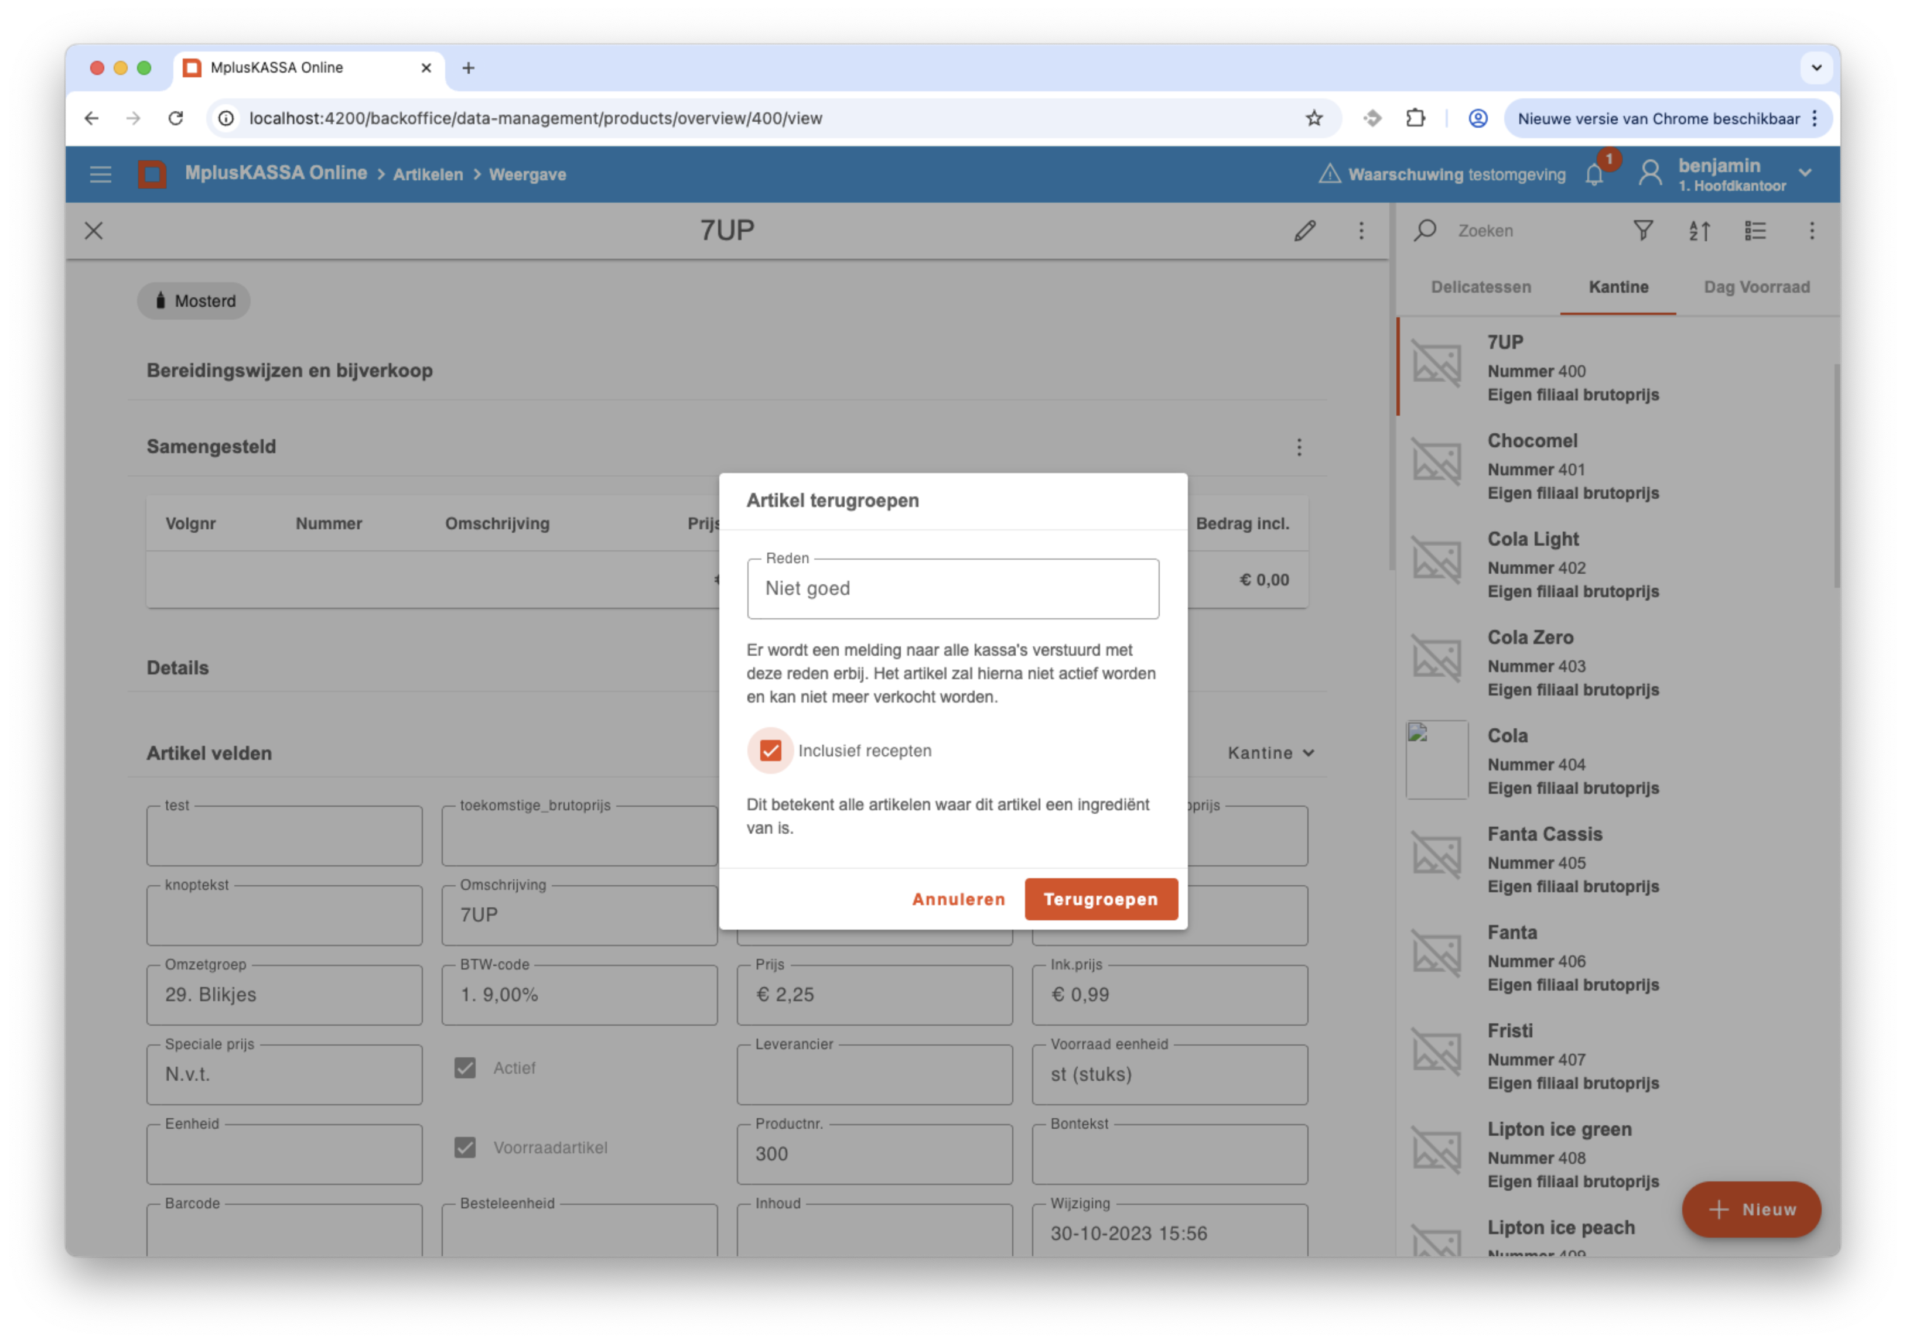View site information icon in the address bar

pos(226,118)
